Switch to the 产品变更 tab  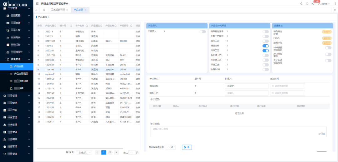tap(80, 10)
